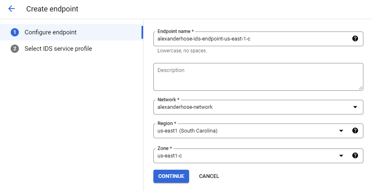
Task: Click the step 2 number badge
Action: click(x=15, y=49)
